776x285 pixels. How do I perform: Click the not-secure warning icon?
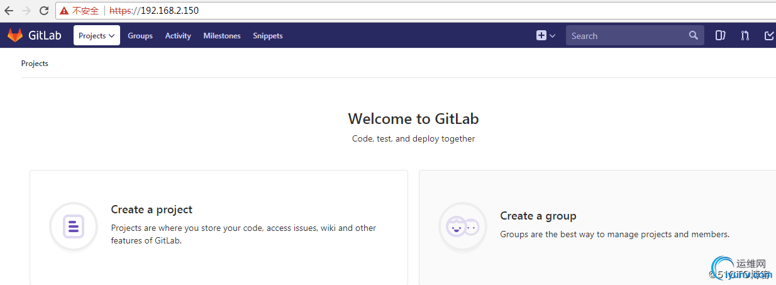(64, 11)
